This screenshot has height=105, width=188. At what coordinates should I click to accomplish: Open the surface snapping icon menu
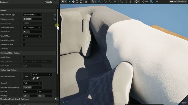point(93,2)
